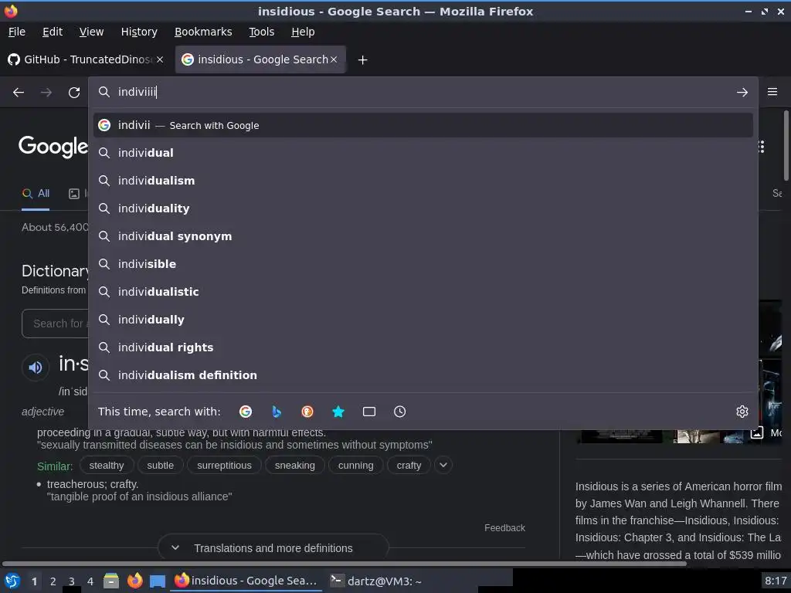Click the horizontal page scrollbar
The image size is (791, 593).
(345, 563)
